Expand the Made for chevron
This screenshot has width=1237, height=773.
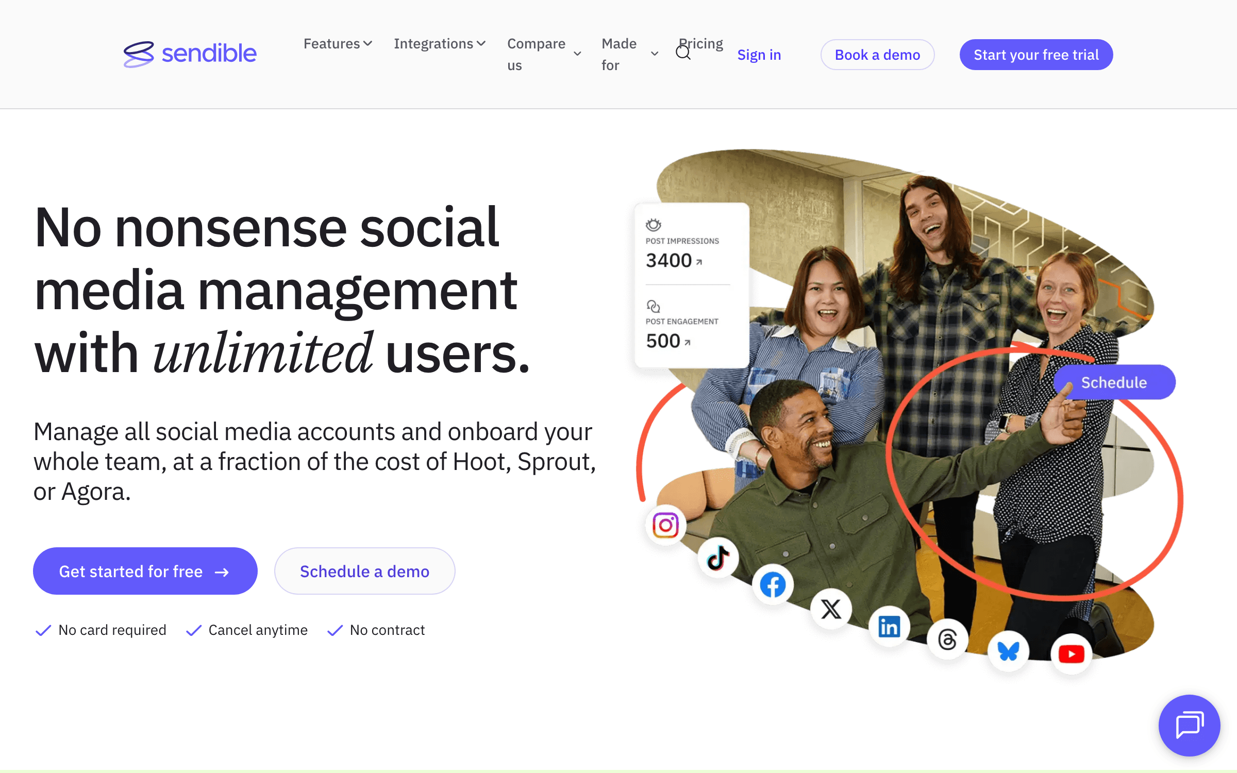[x=655, y=54]
